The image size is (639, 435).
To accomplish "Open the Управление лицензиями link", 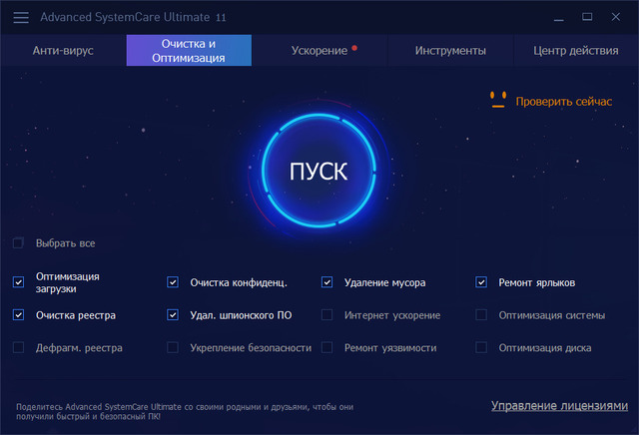I will click(559, 406).
